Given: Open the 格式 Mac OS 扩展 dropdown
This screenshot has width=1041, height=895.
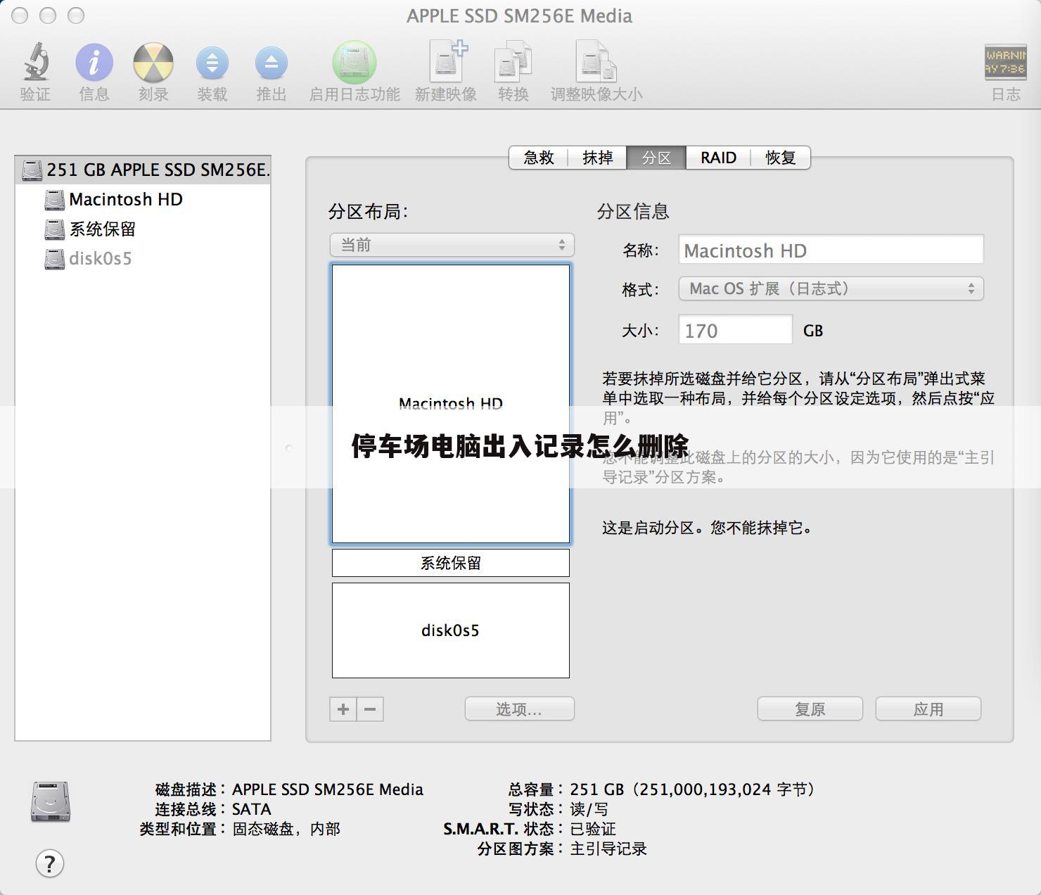Looking at the screenshot, I should click(831, 288).
